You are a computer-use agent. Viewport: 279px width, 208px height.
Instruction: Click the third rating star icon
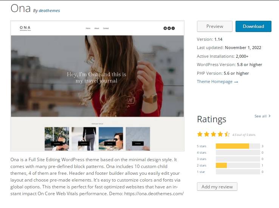pos(213,134)
